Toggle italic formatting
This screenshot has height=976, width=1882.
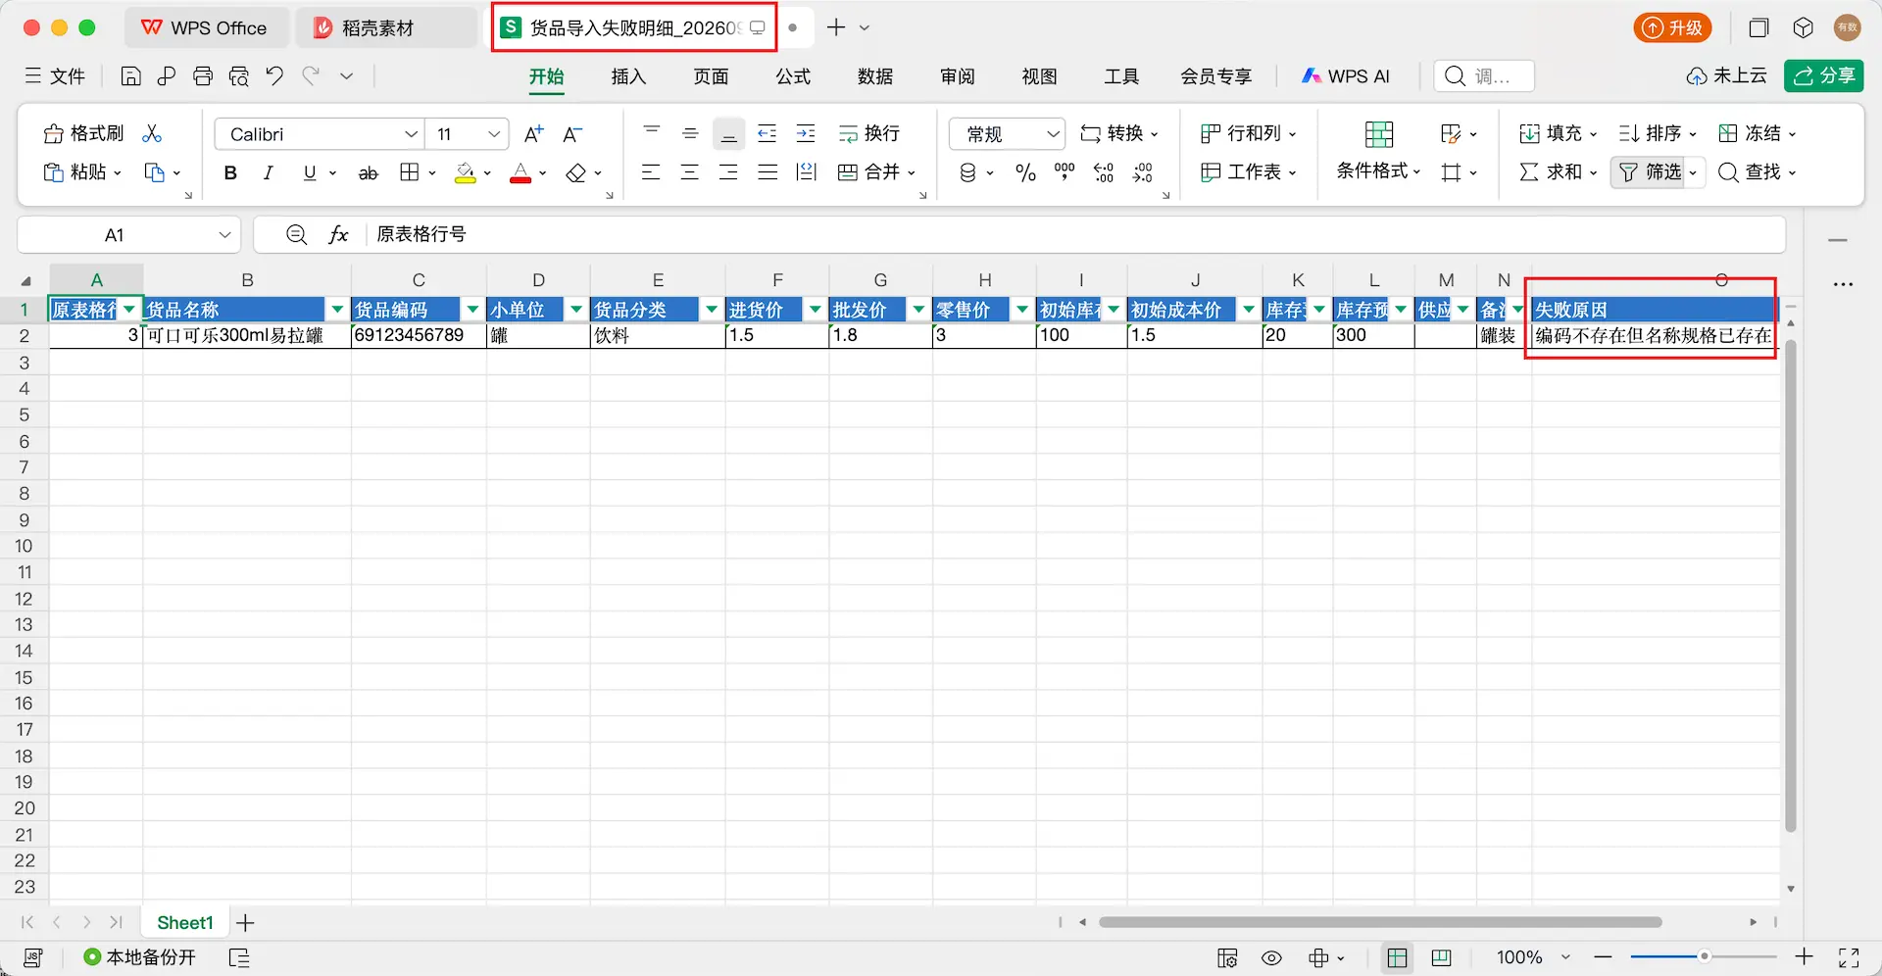coord(269,172)
